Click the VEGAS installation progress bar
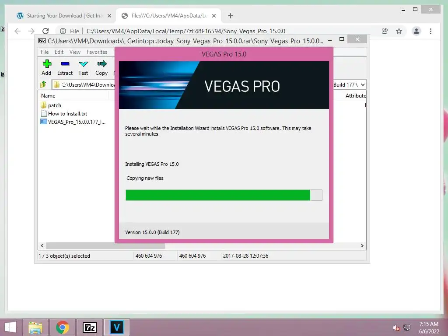This screenshot has height=336, width=448. 224,195
